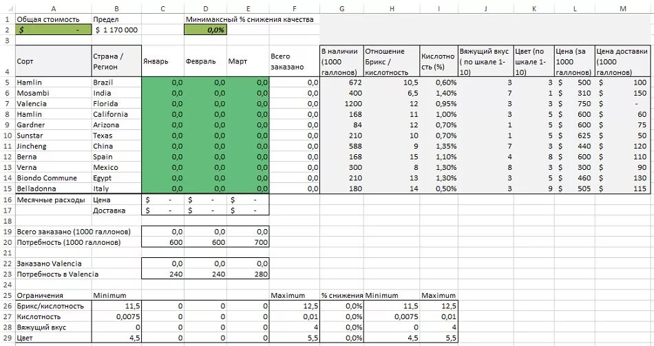Select minimum value 0,0075 in column B
Screen dimensions: 654x346
116,316
